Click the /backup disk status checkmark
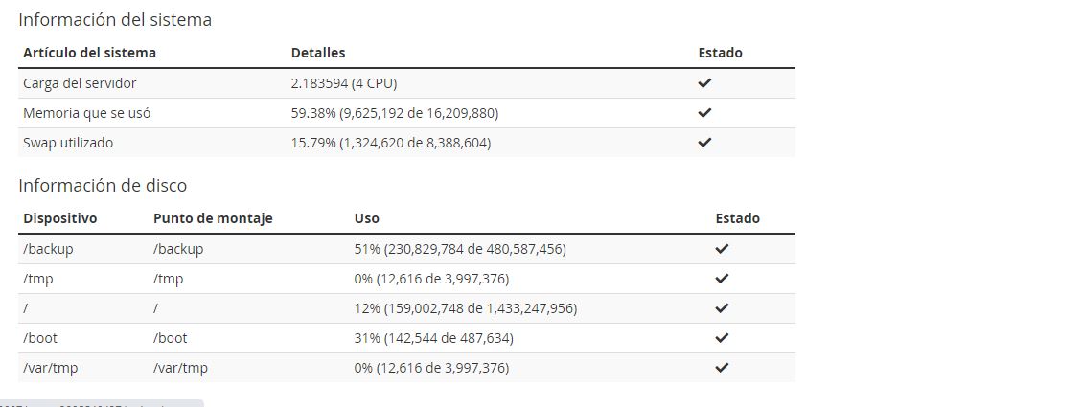The height and width of the screenshot is (407, 1083). point(722,249)
